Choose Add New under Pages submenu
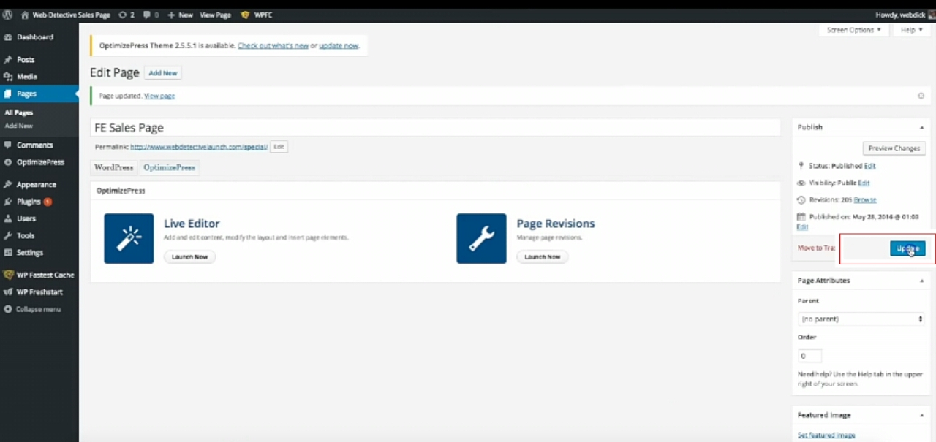The height and width of the screenshot is (442, 936). [x=19, y=126]
